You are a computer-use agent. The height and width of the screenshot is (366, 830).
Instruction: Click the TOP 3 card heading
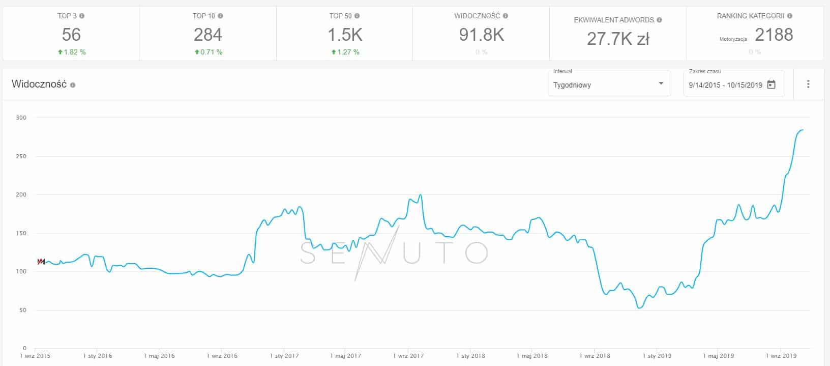coord(67,16)
